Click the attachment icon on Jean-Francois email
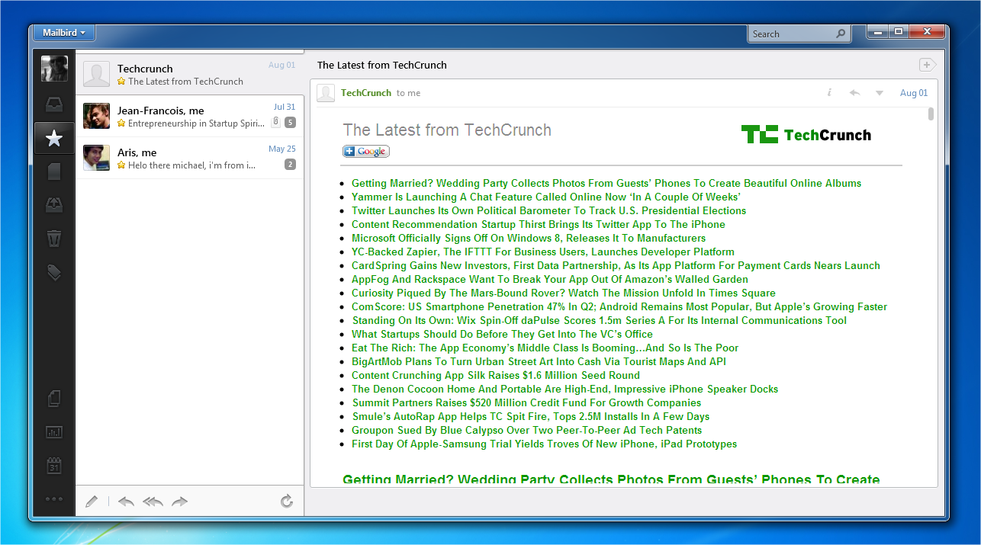The height and width of the screenshot is (545, 981). coord(275,122)
